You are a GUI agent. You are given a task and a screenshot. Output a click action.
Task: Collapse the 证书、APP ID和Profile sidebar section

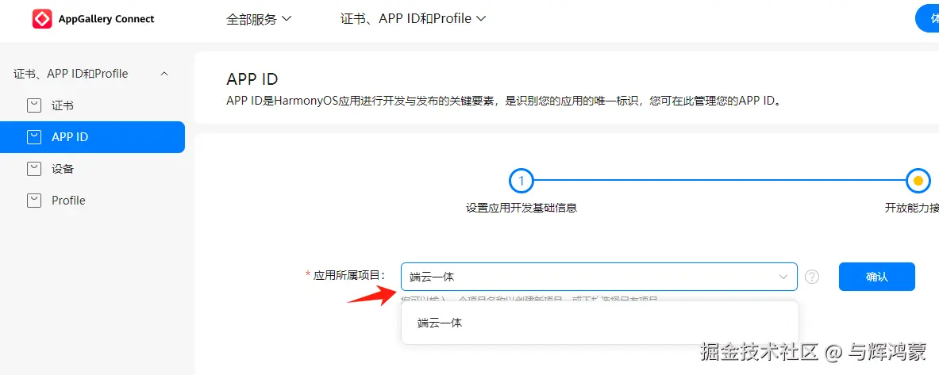point(164,74)
